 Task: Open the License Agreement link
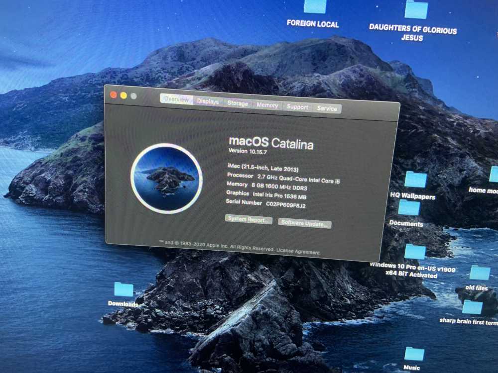pos(298,251)
